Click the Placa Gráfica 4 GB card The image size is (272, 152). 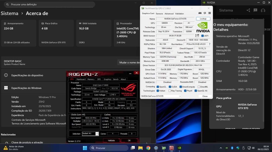[56, 33]
